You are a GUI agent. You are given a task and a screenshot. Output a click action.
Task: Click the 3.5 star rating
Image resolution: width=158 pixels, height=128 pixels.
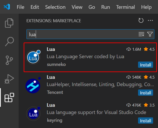click(149, 105)
